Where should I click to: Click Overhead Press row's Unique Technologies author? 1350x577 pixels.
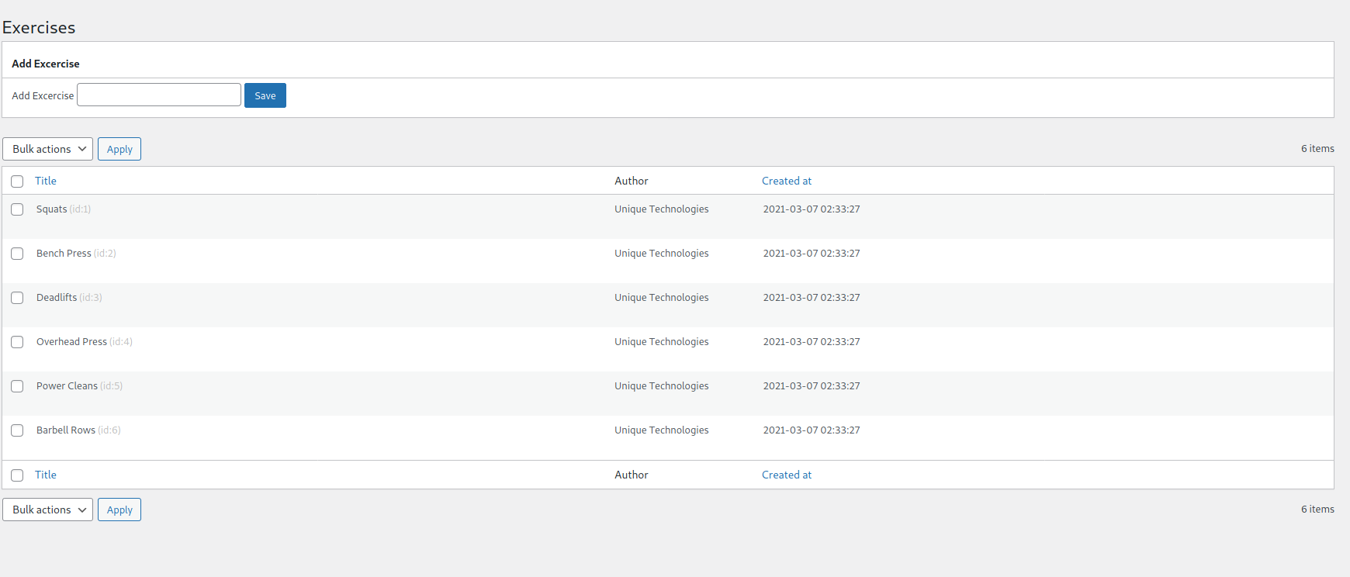click(662, 342)
